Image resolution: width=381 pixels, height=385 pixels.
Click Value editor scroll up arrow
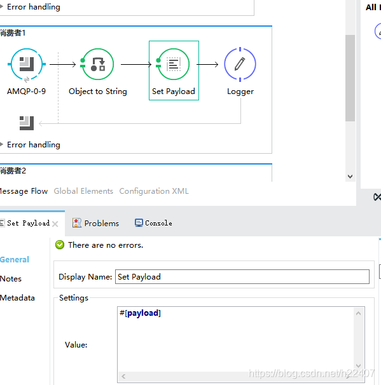[358, 313]
